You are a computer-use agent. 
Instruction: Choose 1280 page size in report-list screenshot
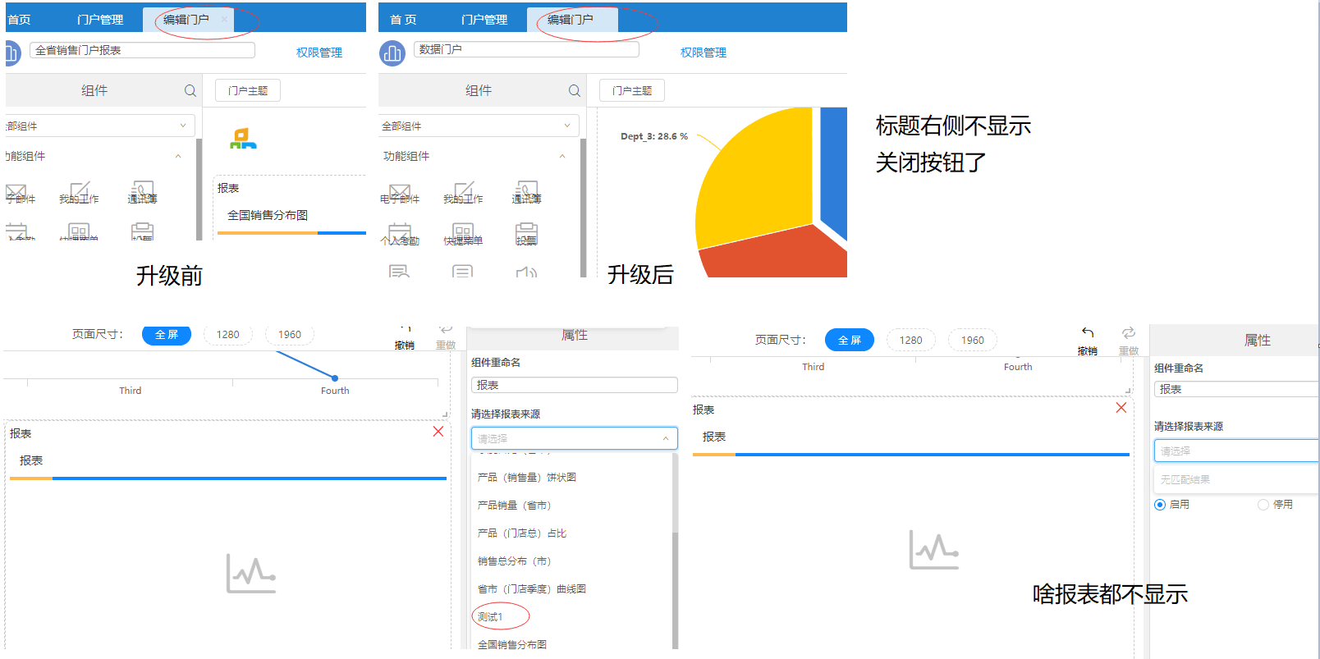tap(228, 334)
